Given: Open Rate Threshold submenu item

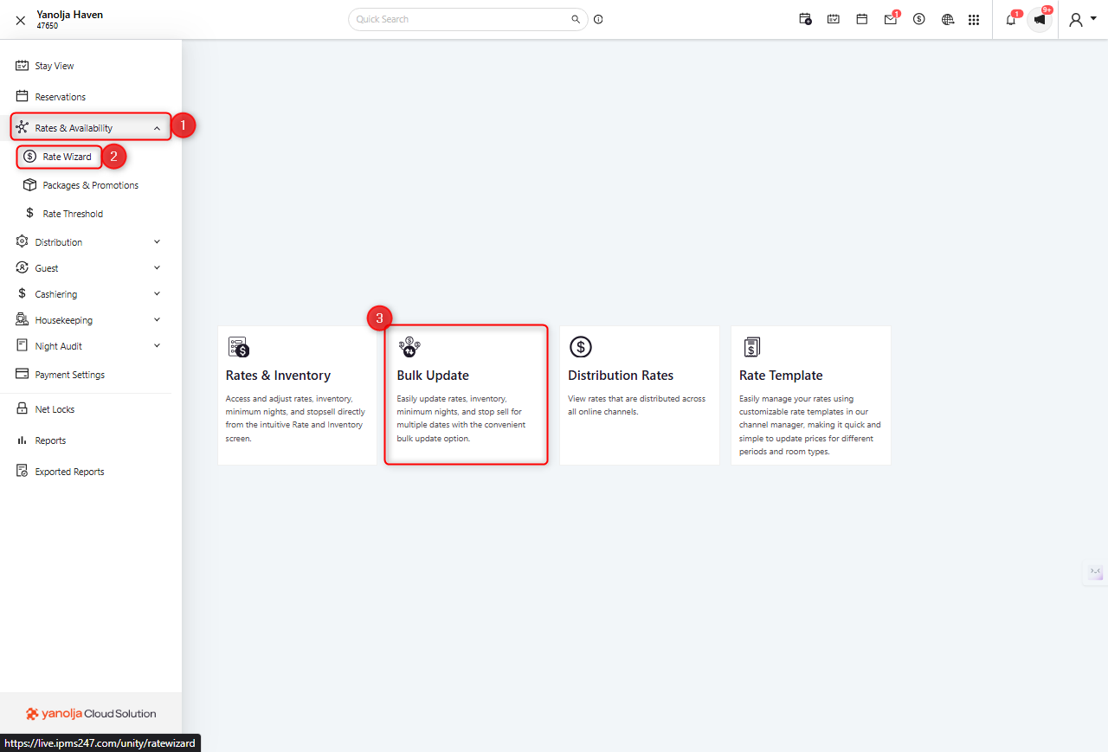Looking at the screenshot, I should (73, 214).
